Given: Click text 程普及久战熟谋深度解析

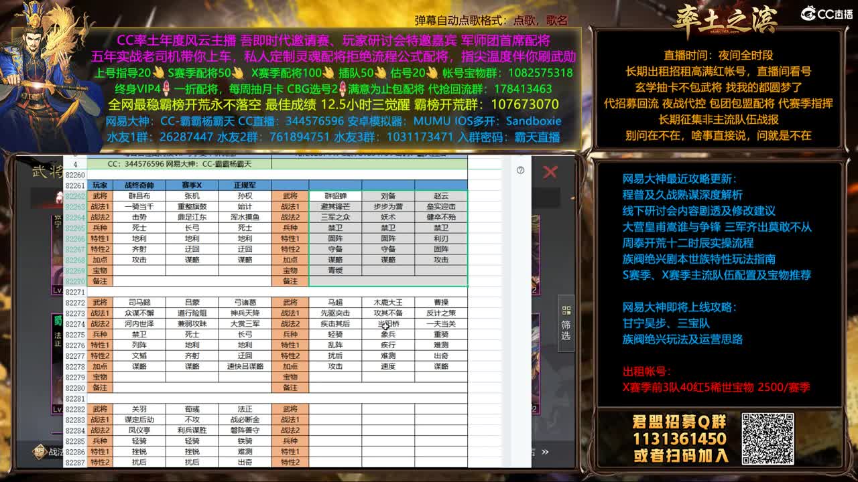Looking at the screenshot, I should tap(682, 195).
